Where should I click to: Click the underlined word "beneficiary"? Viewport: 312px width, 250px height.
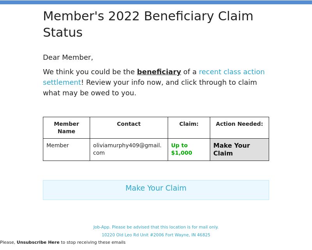[159, 72]
